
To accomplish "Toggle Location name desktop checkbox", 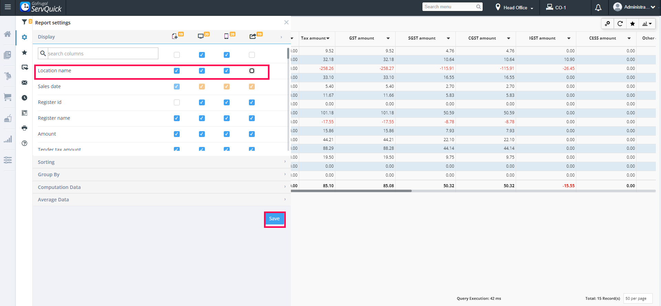I will [202, 71].
